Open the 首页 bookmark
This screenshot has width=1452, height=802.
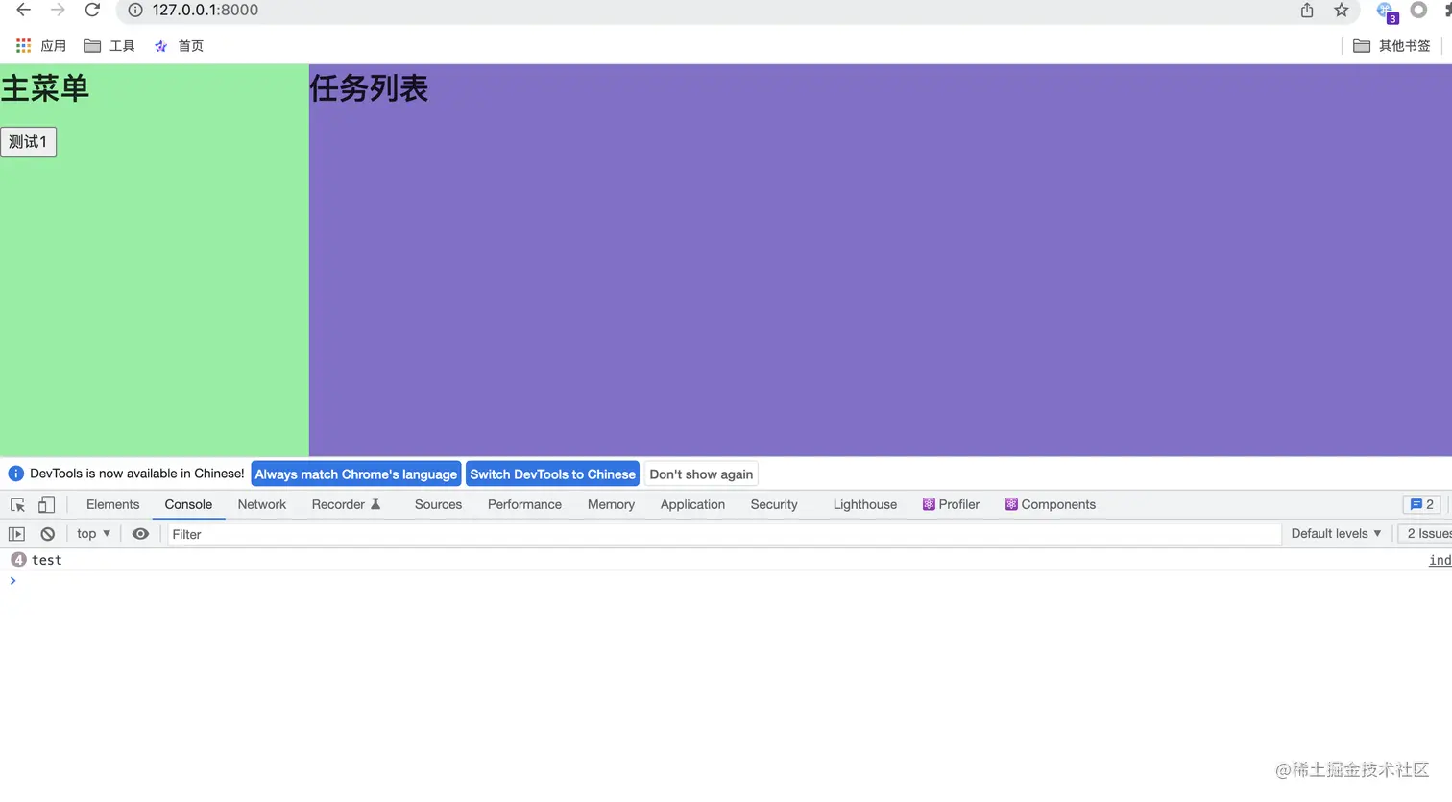coord(179,46)
